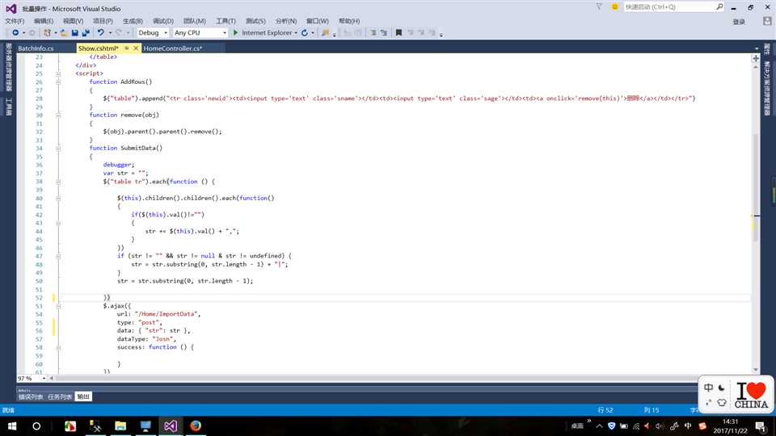Open the 帮助(H) menu
Viewport: 776px width, 436px height.
349,21
